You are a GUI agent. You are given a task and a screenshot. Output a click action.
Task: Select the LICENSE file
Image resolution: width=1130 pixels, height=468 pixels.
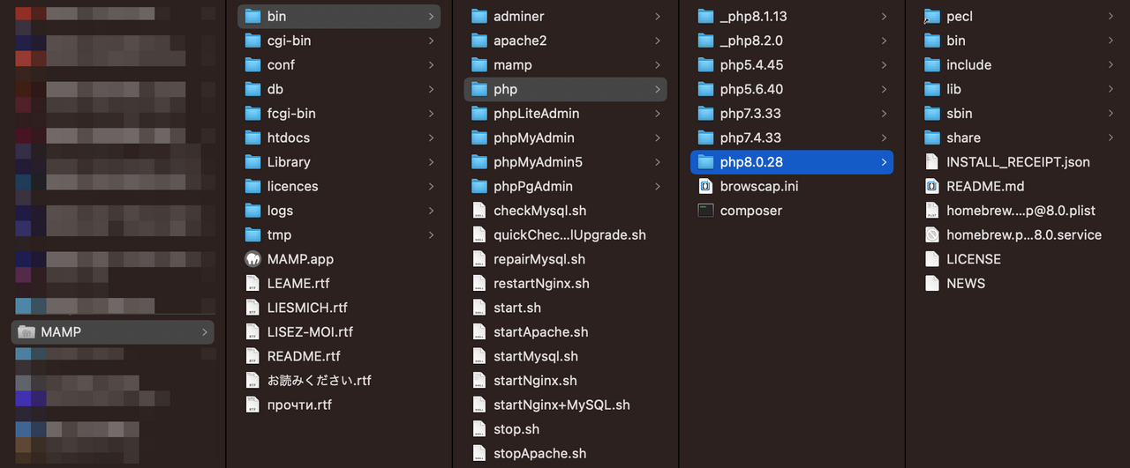coord(973,259)
